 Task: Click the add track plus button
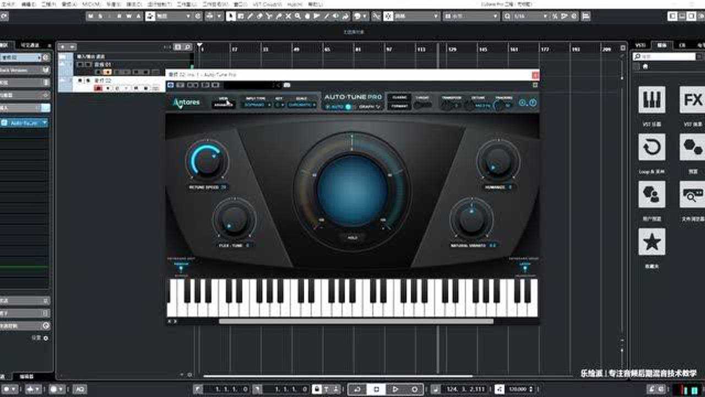[63, 47]
